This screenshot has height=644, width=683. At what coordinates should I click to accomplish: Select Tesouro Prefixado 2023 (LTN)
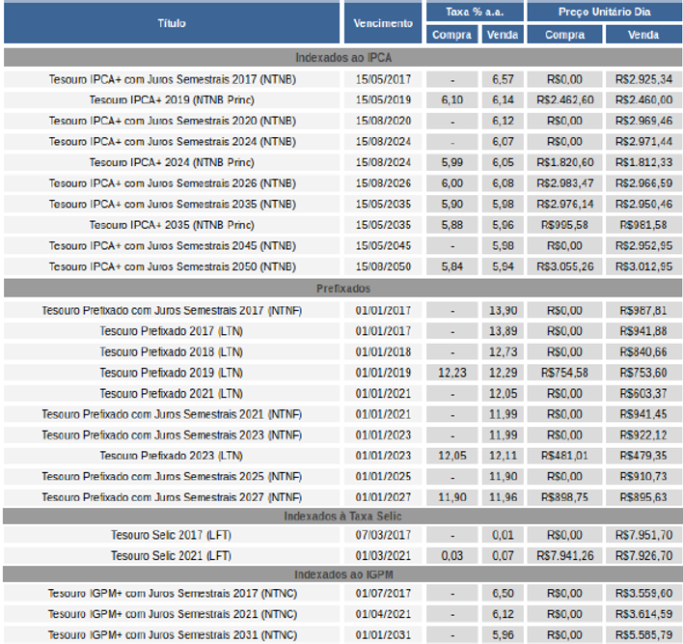click(x=172, y=456)
